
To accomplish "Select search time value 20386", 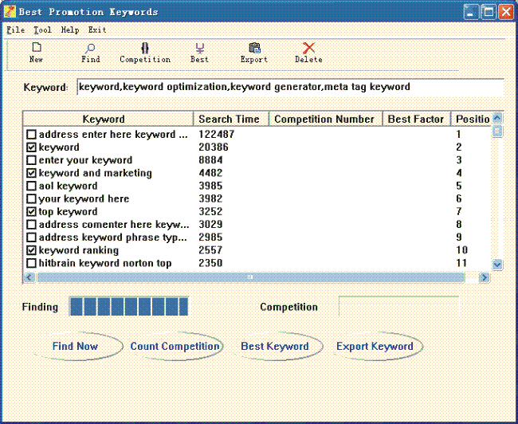I will click(214, 147).
